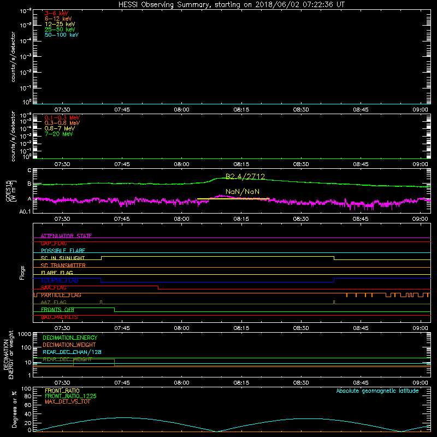Image resolution: width=437 pixels, height=437 pixels.
Task: Click the MAX_DET_VS_TOT legend label
Action: click(67, 401)
